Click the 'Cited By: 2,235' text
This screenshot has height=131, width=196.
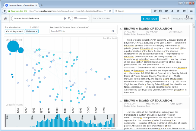tap(175, 32)
